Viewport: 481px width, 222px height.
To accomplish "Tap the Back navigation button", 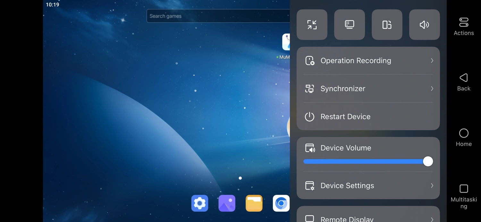I will 464,82.
